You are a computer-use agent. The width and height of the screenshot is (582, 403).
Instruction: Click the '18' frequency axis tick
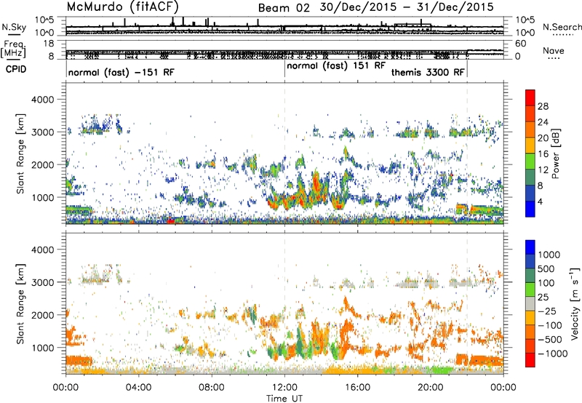49,44
